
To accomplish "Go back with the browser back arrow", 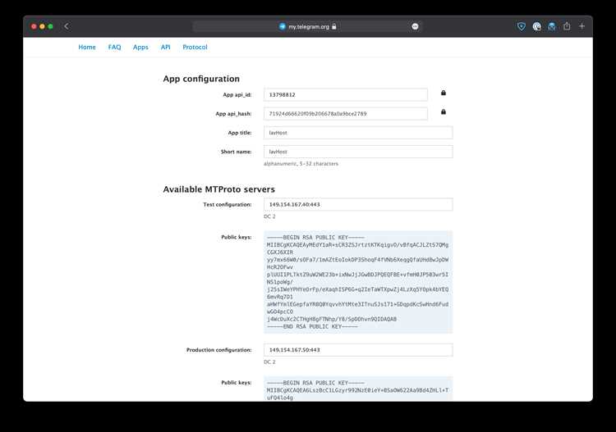I will coord(67,26).
